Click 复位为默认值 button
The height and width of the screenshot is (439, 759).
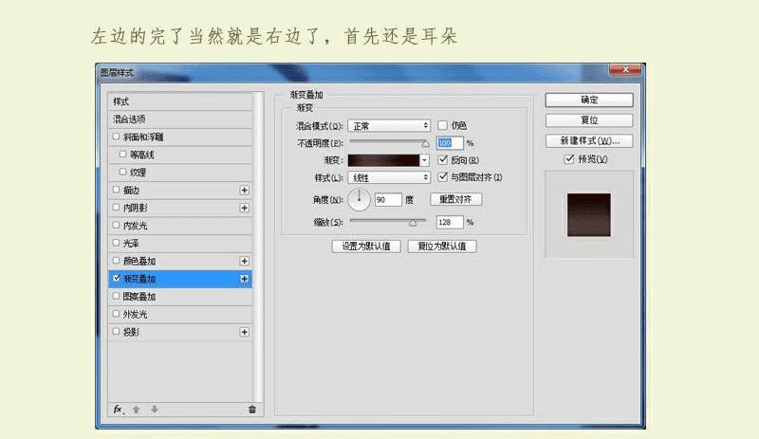pyautogui.click(x=442, y=247)
